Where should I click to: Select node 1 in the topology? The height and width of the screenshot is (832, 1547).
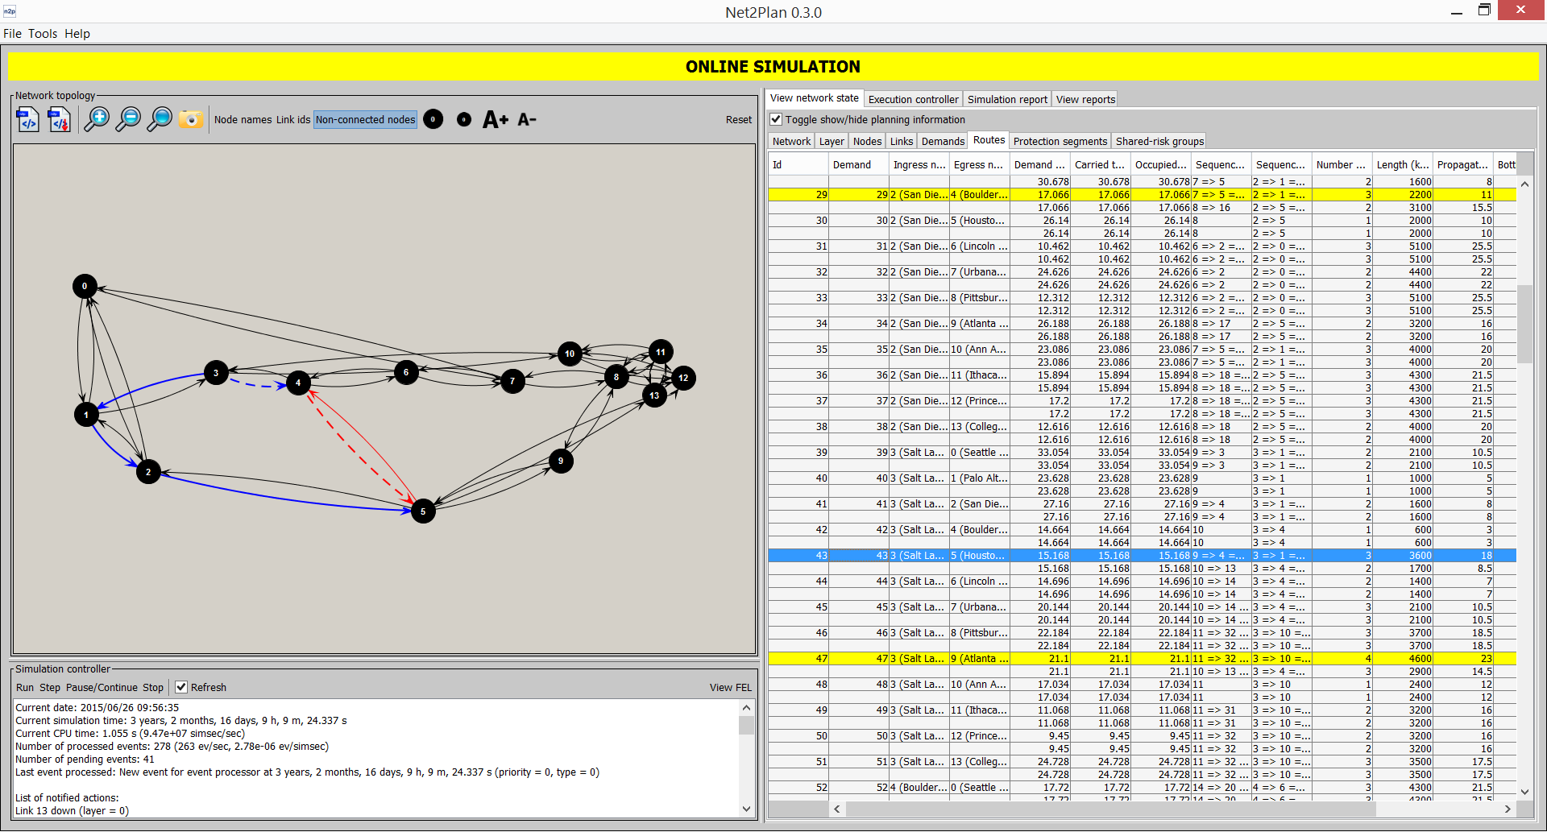click(x=86, y=415)
